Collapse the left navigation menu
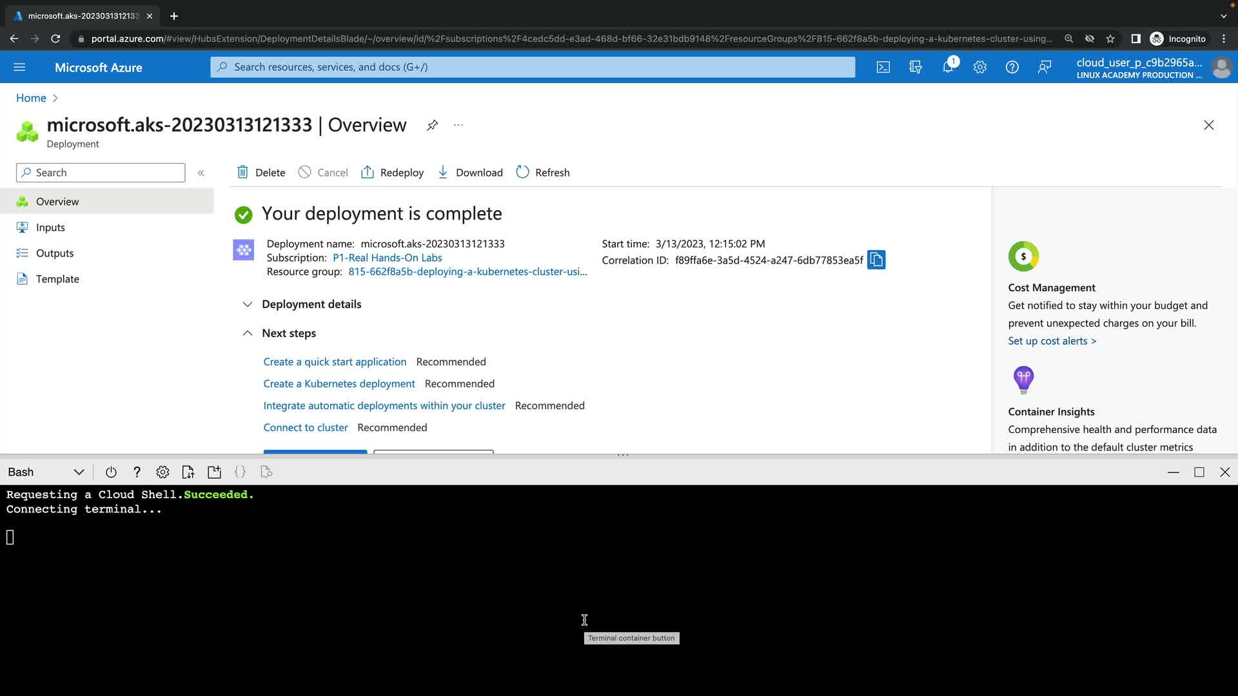1238x696 pixels. coord(201,173)
